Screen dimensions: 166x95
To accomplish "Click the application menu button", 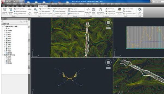I will coord(3,2).
